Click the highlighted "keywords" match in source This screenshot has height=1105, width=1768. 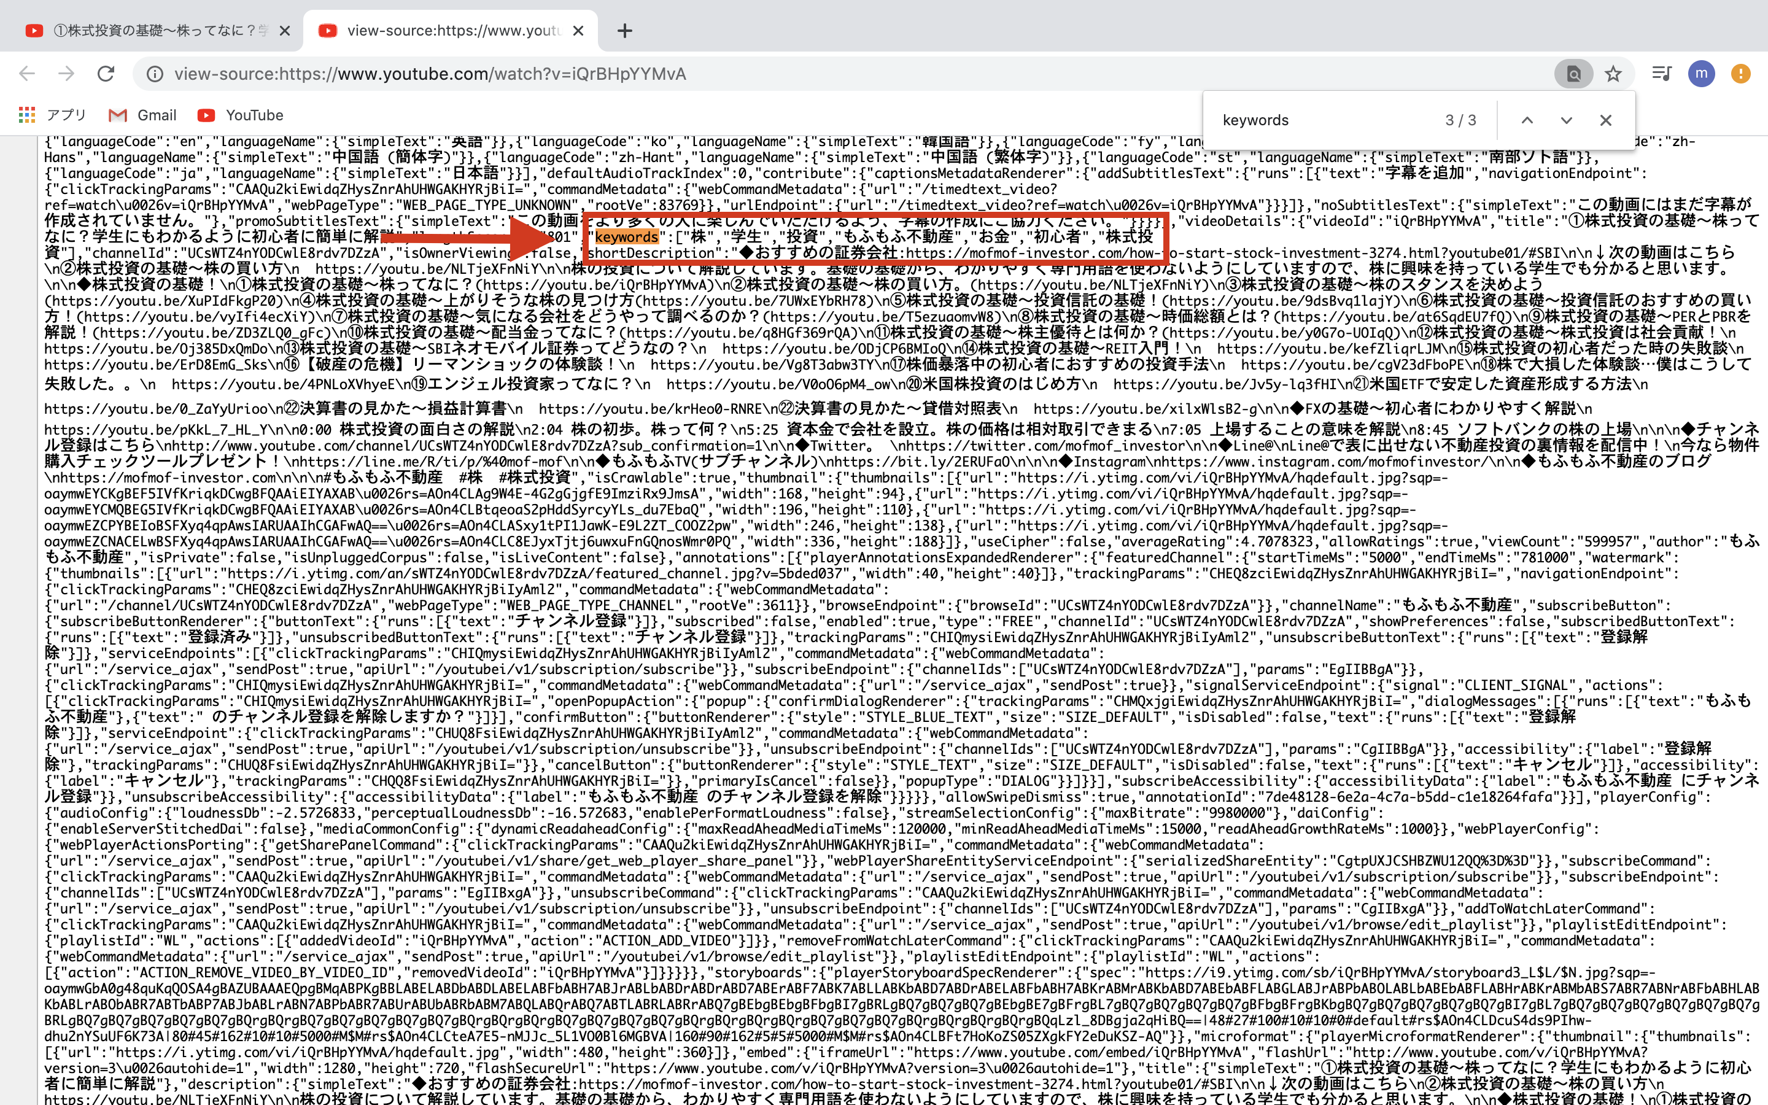[x=627, y=237]
